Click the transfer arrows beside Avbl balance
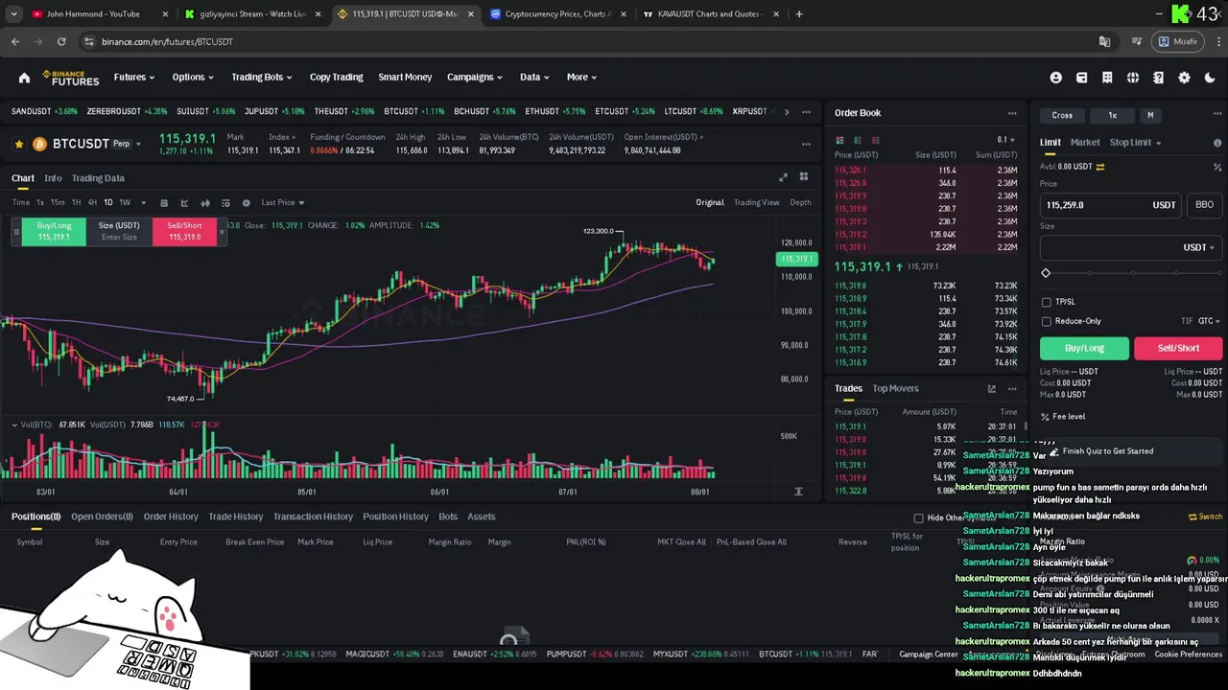Image resolution: width=1228 pixels, height=690 pixels. [1100, 167]
